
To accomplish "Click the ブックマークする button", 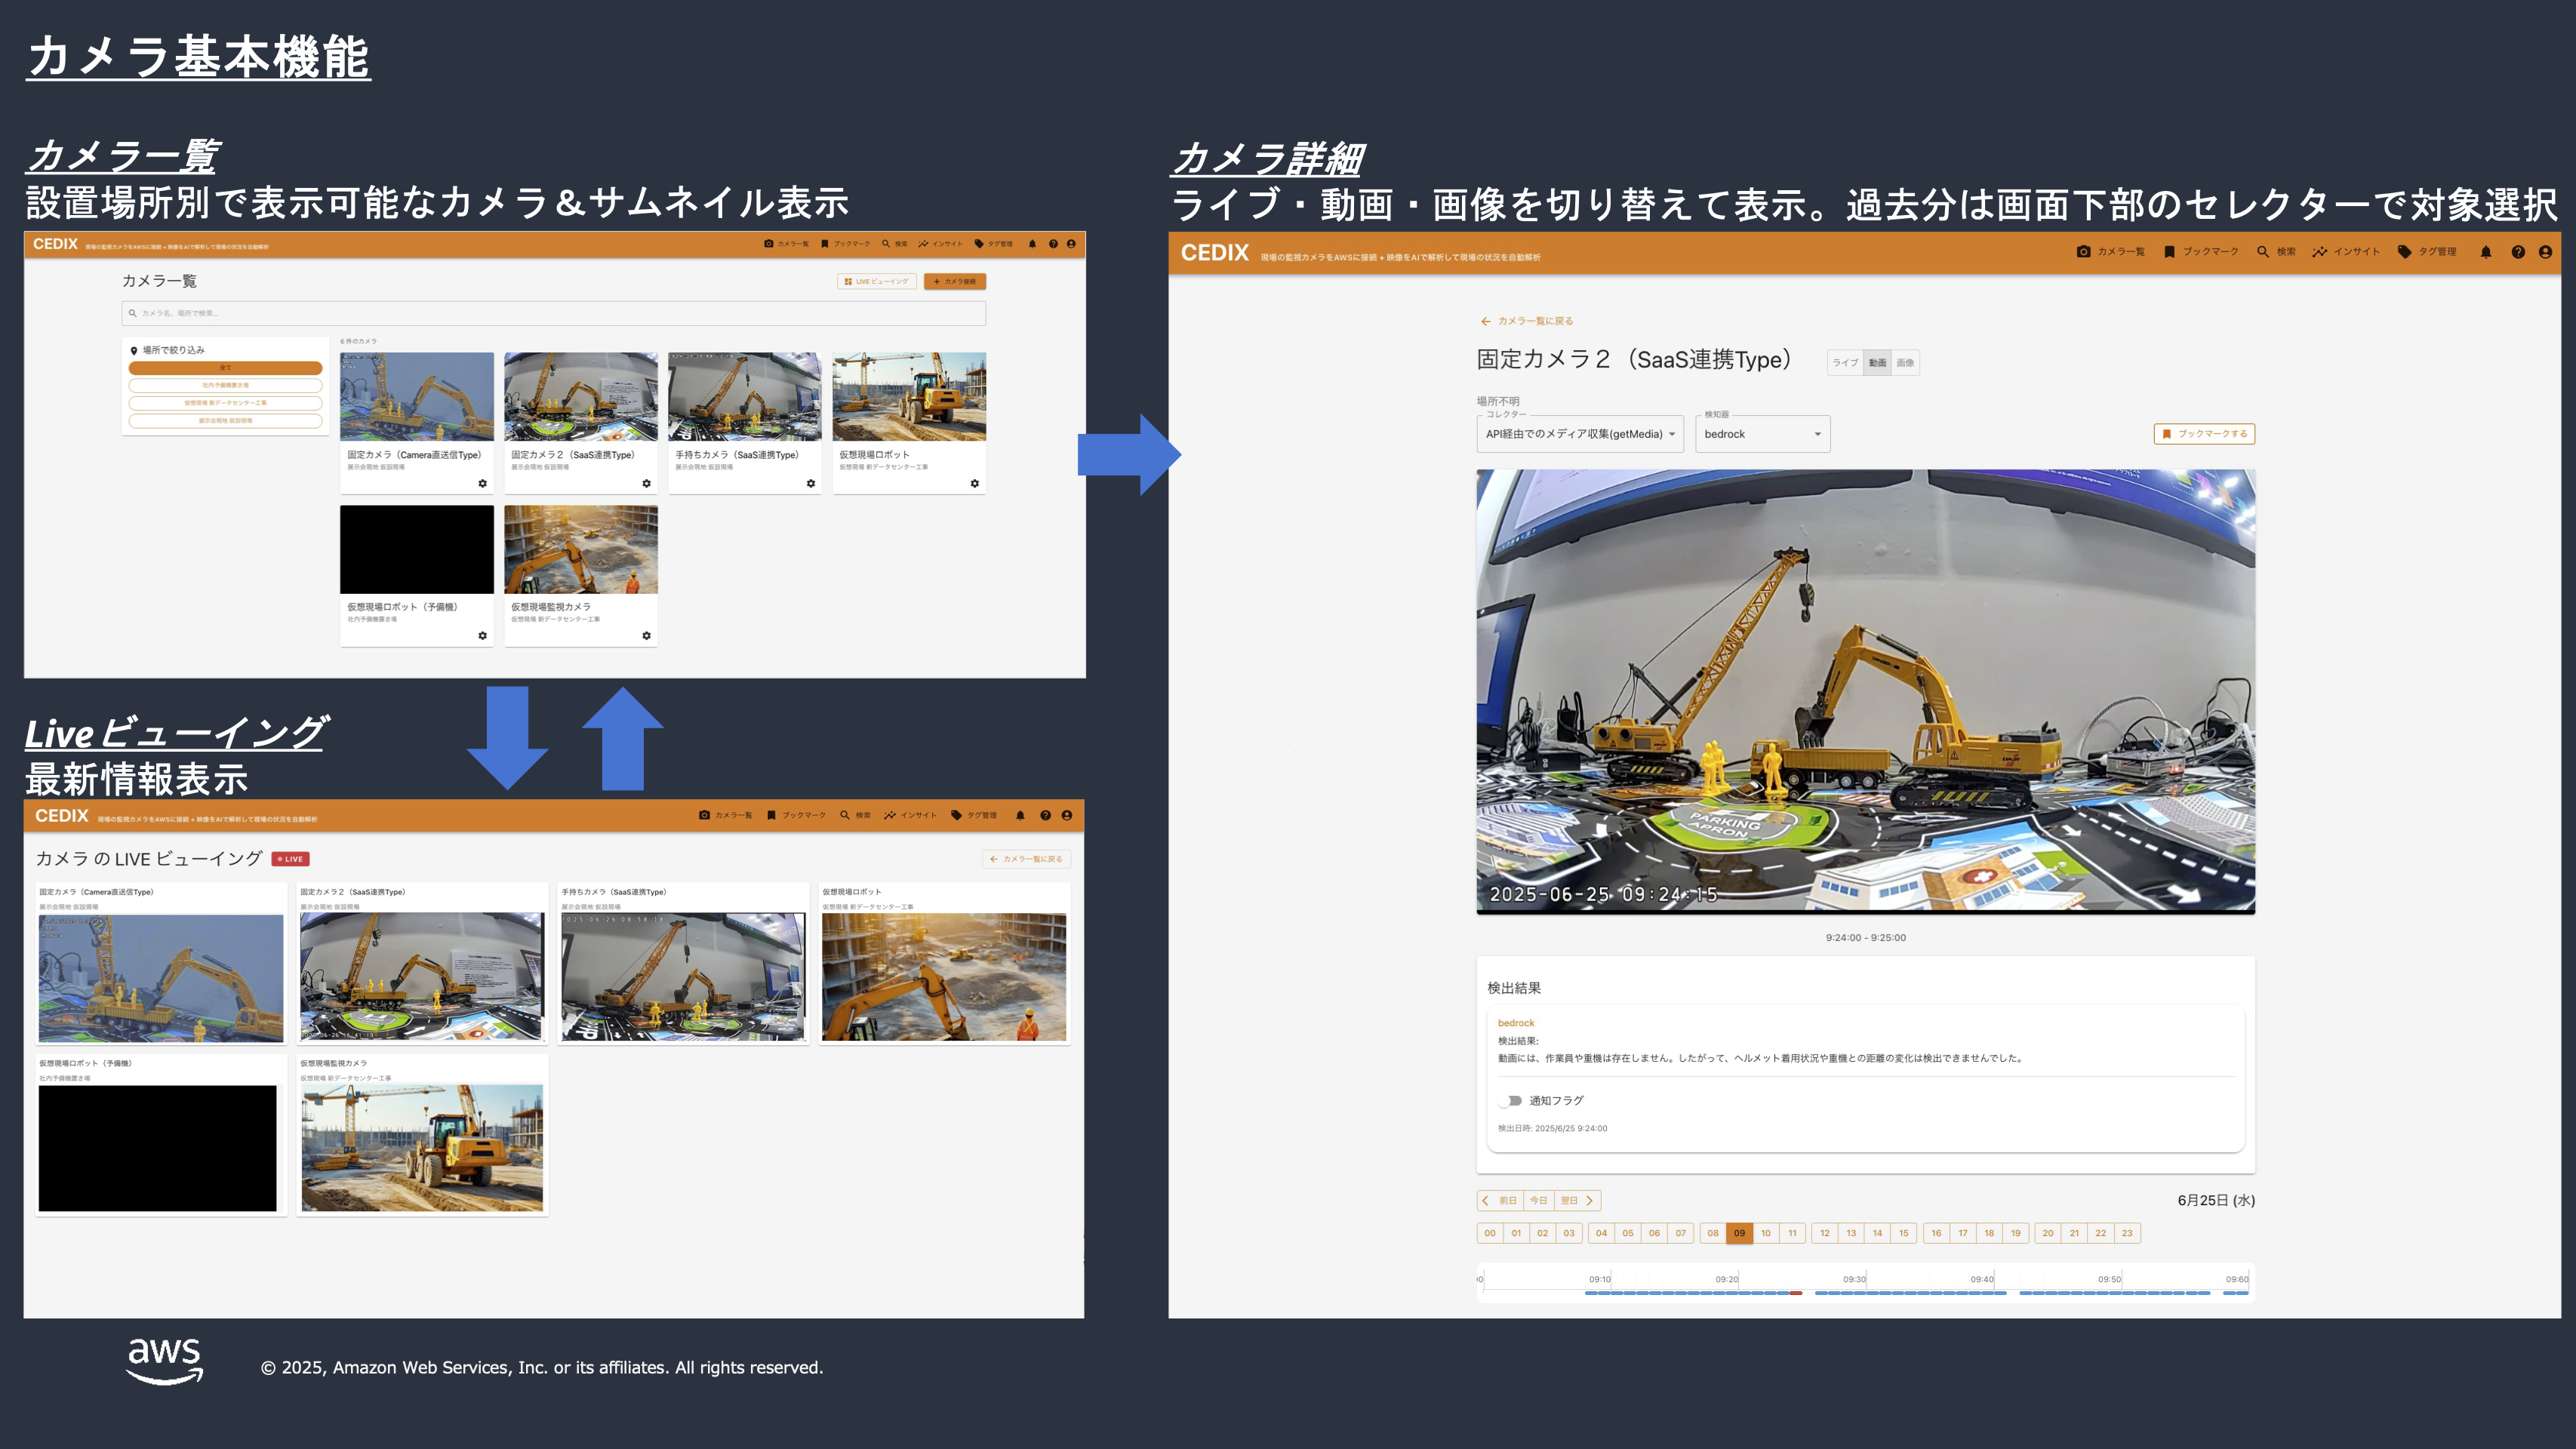I will click(2204, 434).
